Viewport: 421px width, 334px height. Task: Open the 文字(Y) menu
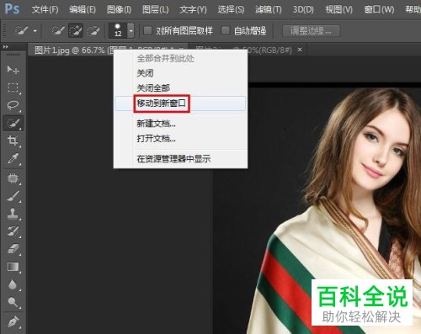click(x=193, y=10)
